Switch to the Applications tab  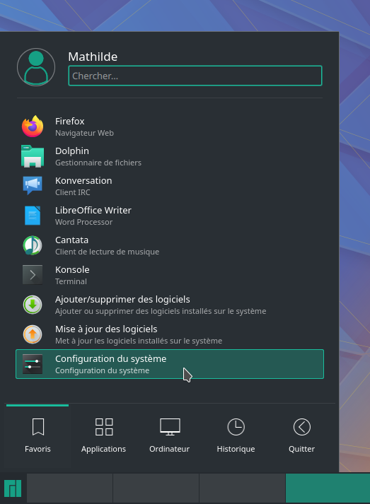(x=103, y=436)
